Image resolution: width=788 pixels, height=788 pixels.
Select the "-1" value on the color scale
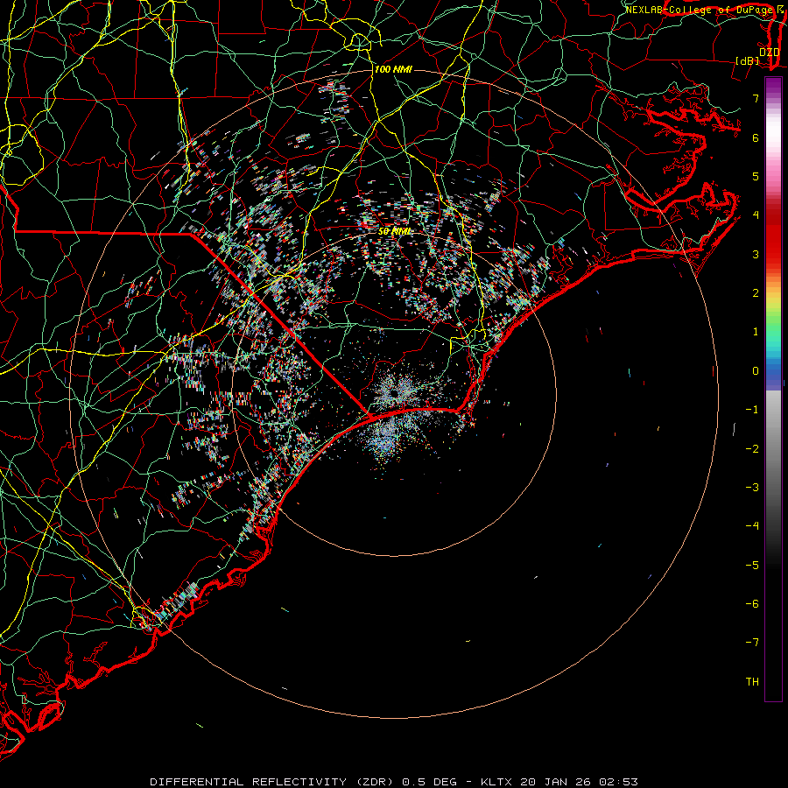pyautogui.click(x=752, y=410)
